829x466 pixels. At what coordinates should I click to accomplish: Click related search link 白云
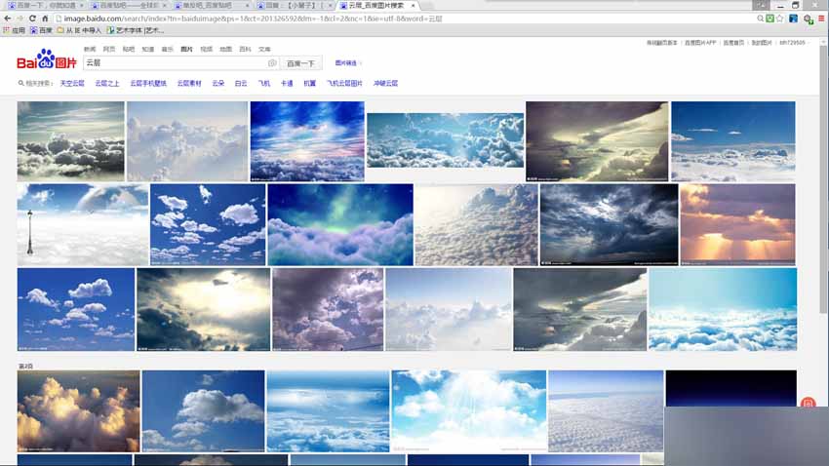point(241,84)
